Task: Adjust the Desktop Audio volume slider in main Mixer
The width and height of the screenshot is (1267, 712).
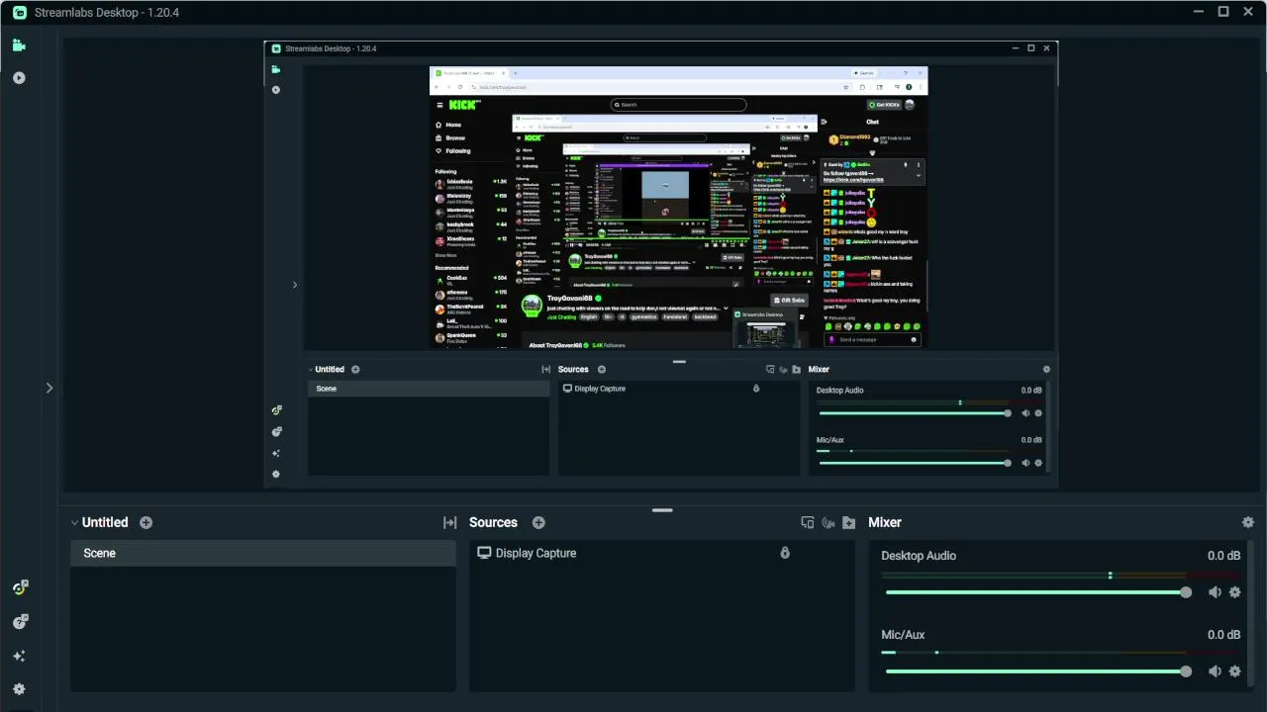Action: click(1038, 592)
